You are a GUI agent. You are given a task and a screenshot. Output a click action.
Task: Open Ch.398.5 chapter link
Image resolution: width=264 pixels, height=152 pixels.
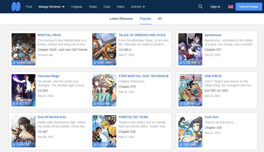coord(125,50)
